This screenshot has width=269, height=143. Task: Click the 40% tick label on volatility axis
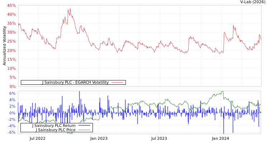[x=11, y=14]
